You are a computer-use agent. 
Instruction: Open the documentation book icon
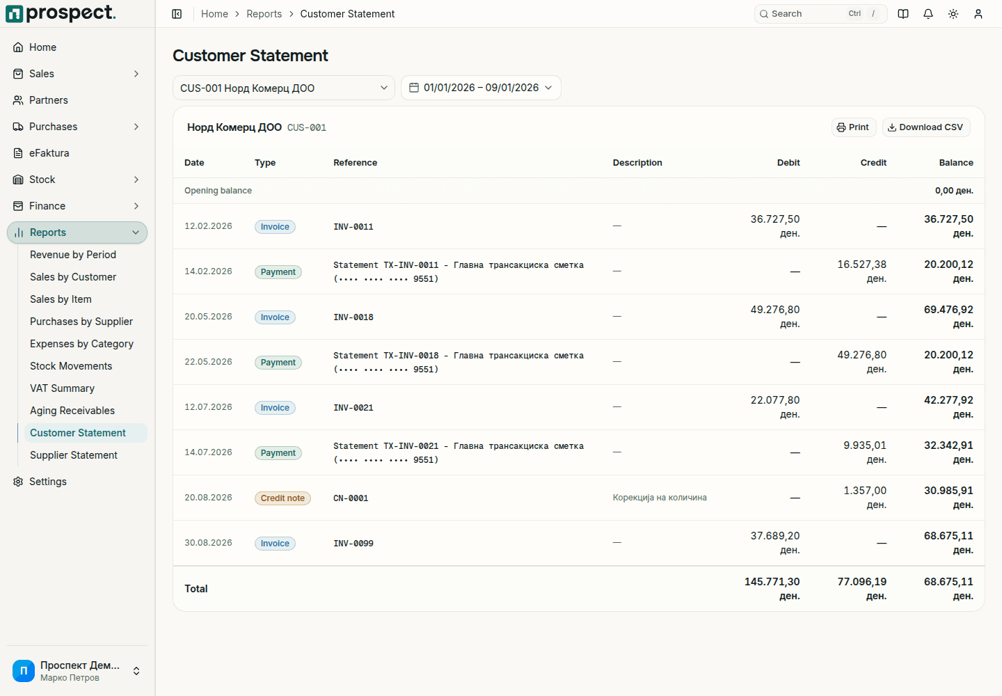click(903, 14)
